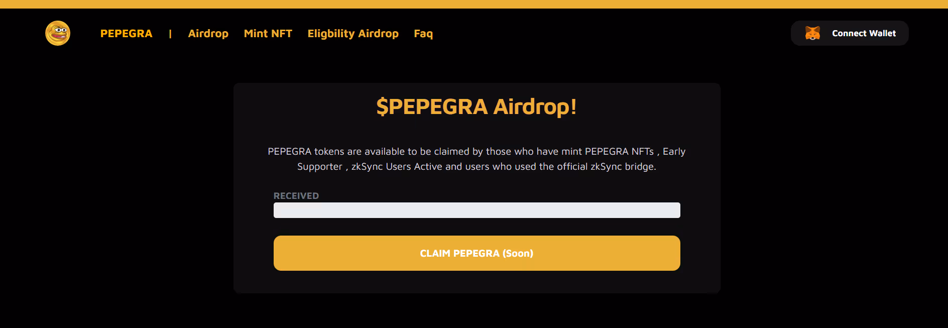Image resolution: width=948 pixels, height=328 pixels.
Task: Click the MetaMask fox icon
Action: (x=812, y=33)
